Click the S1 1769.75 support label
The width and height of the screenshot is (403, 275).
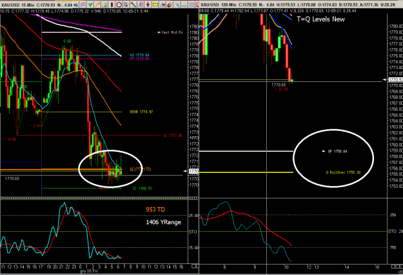[x=142, y=188]
